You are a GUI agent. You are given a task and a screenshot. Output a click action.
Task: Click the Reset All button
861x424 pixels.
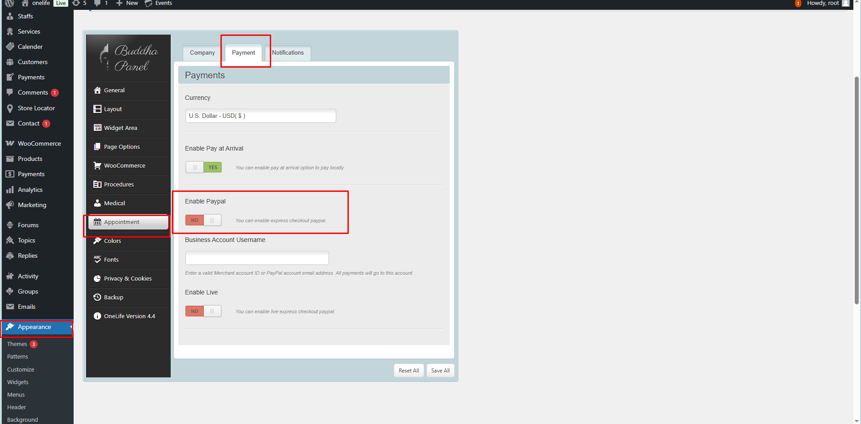[x=409, y=371]
